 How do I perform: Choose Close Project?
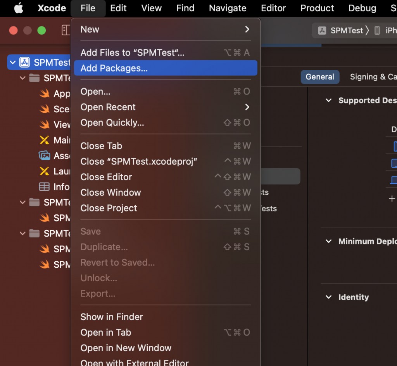coord(166,208)
